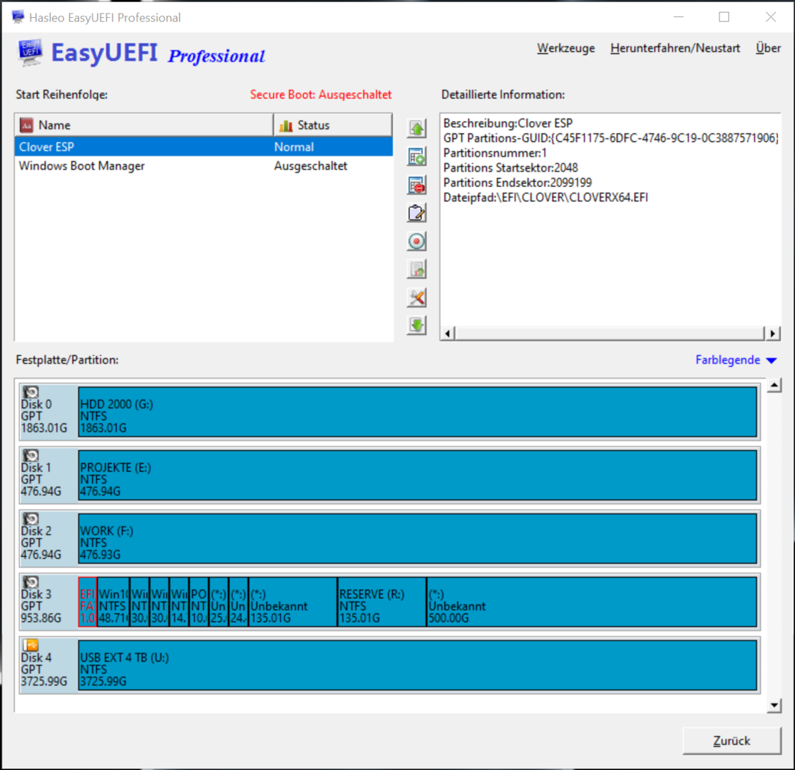Click the app icon in the title bar
Screen dimensions: 795x770
19,16
